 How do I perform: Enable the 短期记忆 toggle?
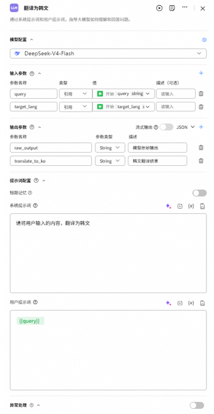pos(200,193)
